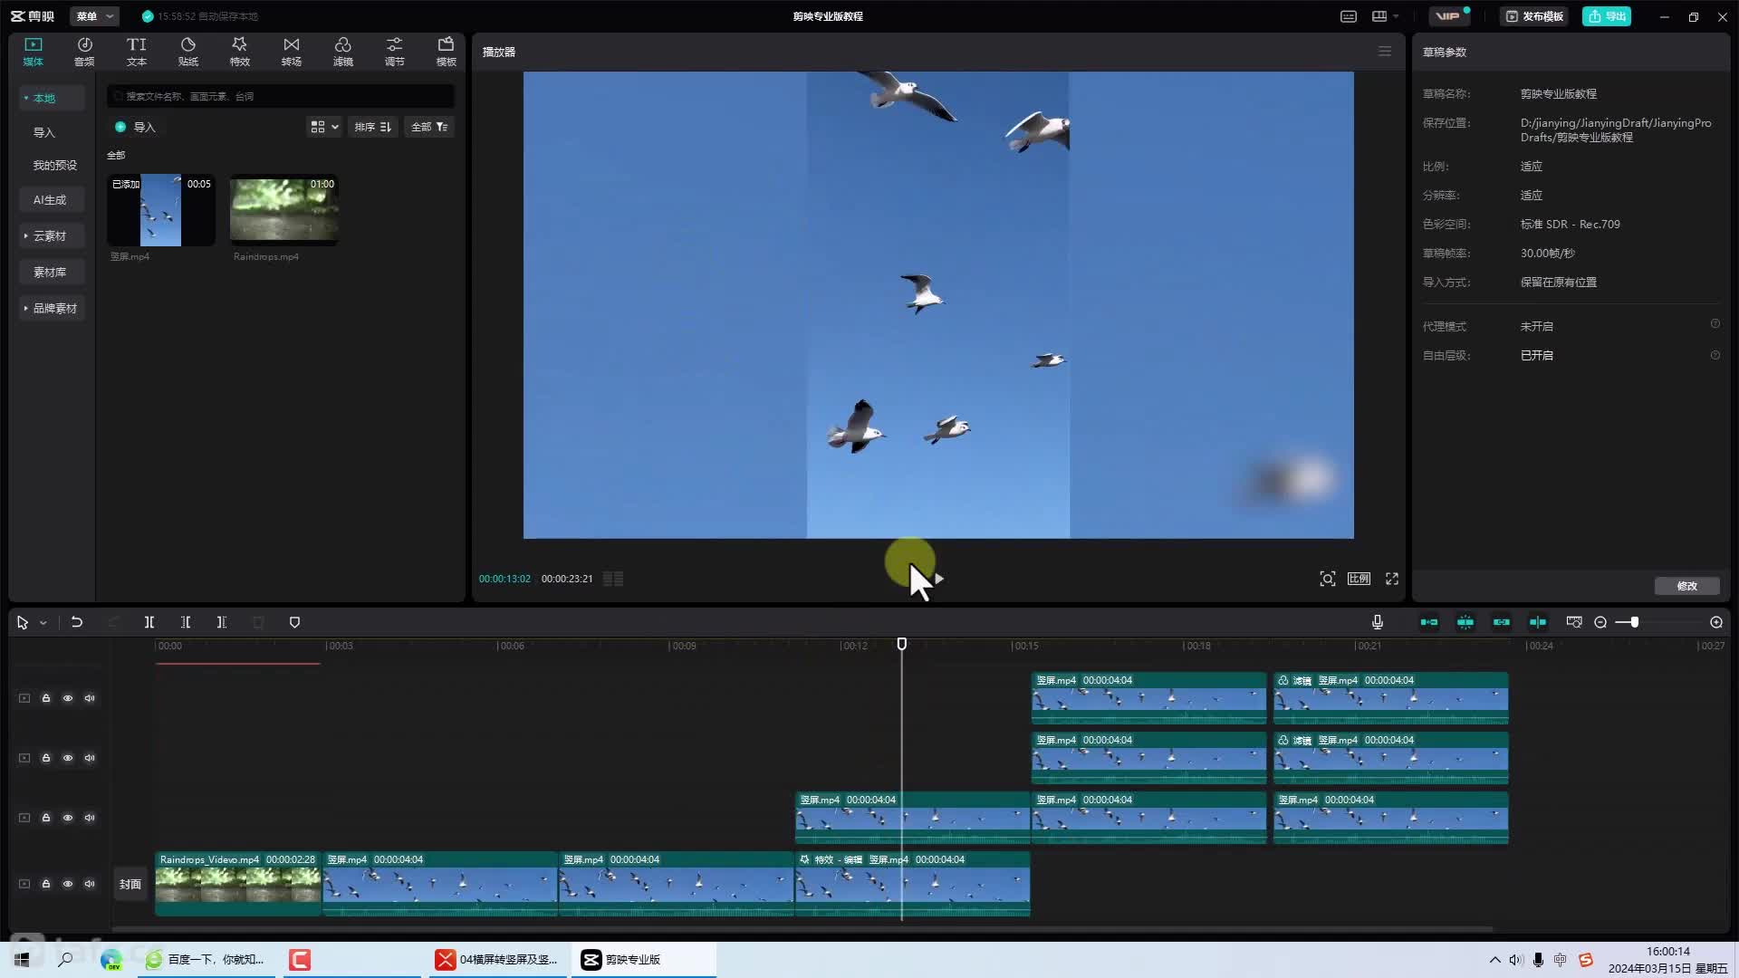Open AI生成 section
The image size is (1739, 978).
click(50, 199)
